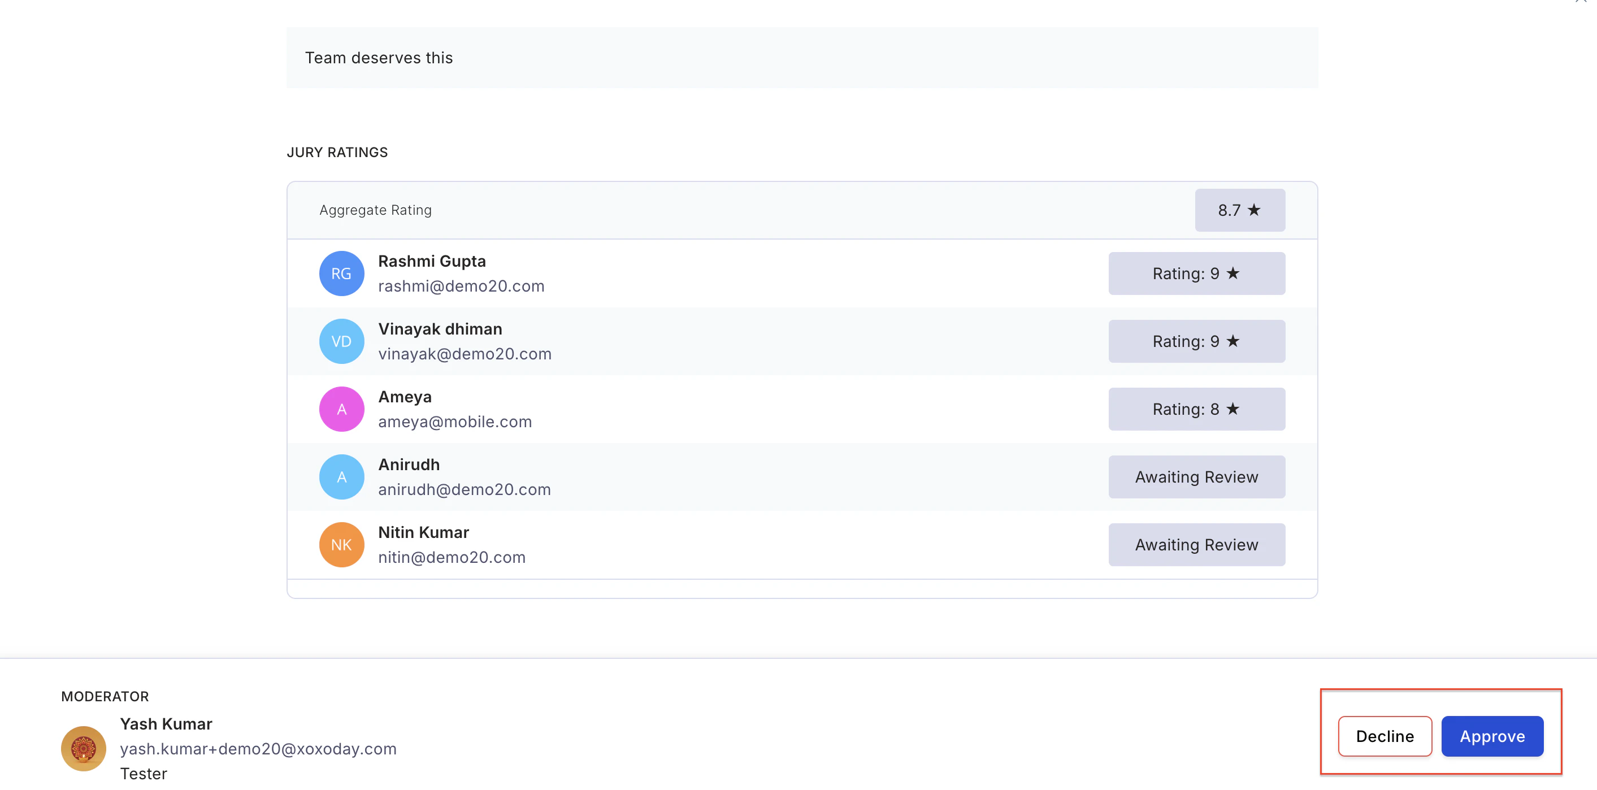Click Rashmi Gupta's Rating: 9 badge

tap(1196, 274)
